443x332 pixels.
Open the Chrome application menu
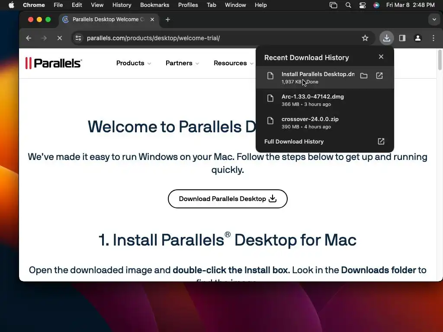pyautogui.click(x=34, y=5)
